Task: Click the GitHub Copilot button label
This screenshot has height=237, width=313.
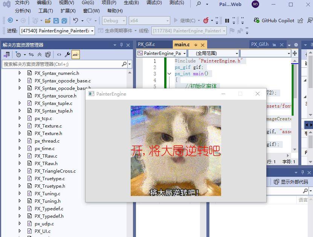Action: [278, 21]
